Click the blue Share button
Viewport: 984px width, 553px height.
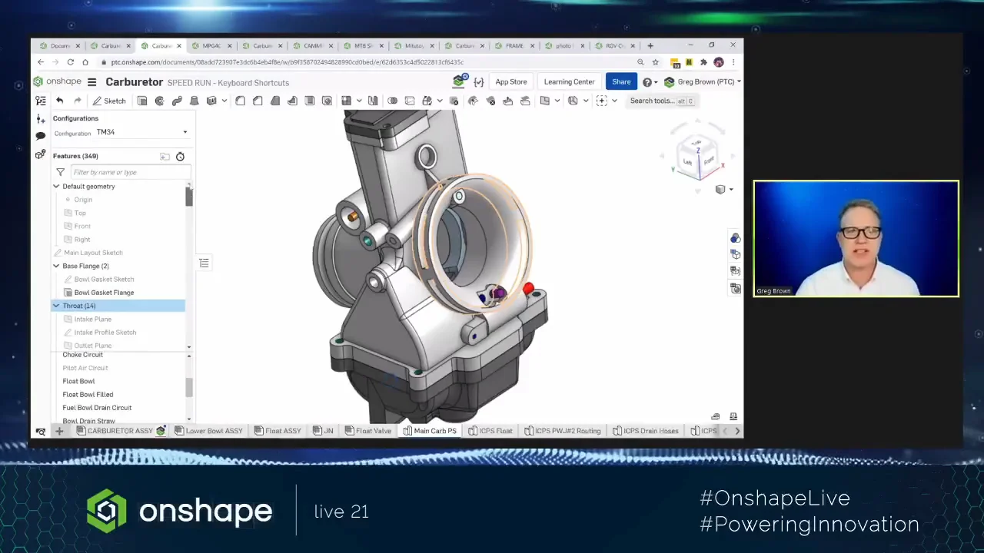(621, 81)
